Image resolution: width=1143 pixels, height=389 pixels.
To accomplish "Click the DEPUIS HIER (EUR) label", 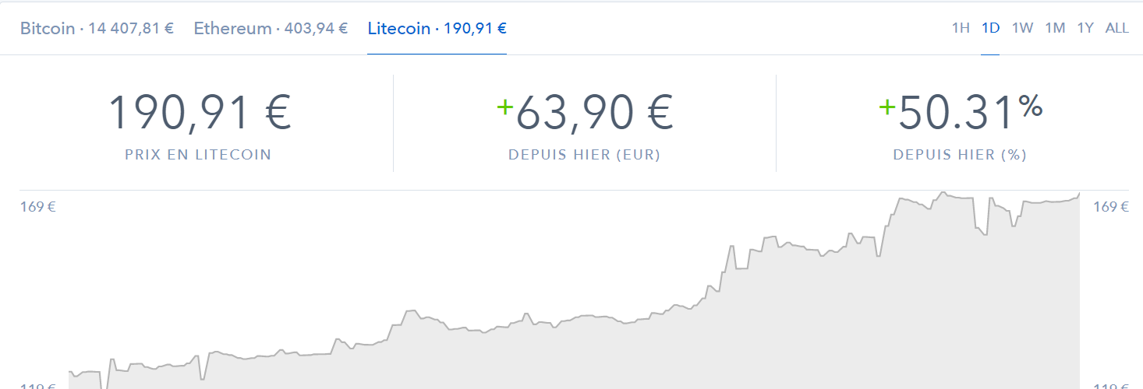I will [x=585, y=155].
